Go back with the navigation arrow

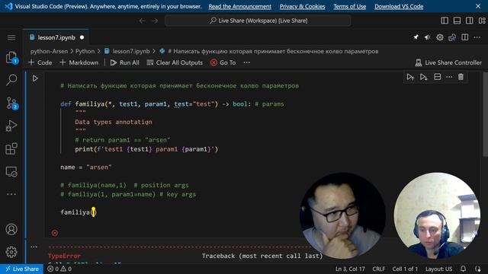(143, 21)
